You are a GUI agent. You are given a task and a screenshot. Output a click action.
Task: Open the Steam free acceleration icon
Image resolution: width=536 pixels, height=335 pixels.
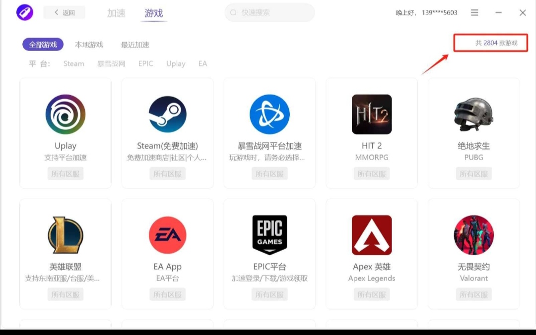pyautogui.click(x=168, y=114)
